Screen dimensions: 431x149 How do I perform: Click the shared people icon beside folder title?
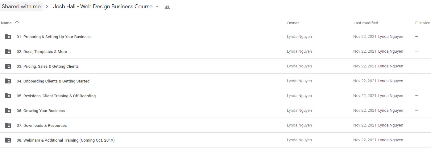[167, 7]
